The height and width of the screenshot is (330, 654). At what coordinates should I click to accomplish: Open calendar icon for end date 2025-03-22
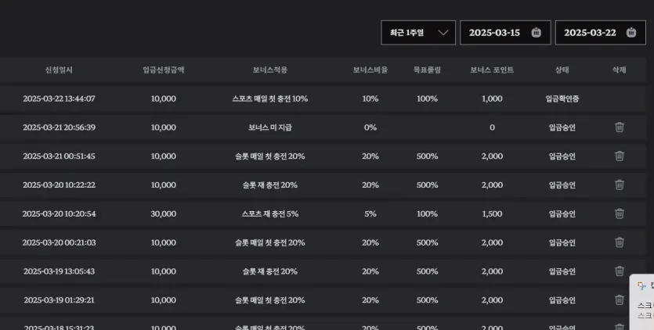[x=631, y=33]
